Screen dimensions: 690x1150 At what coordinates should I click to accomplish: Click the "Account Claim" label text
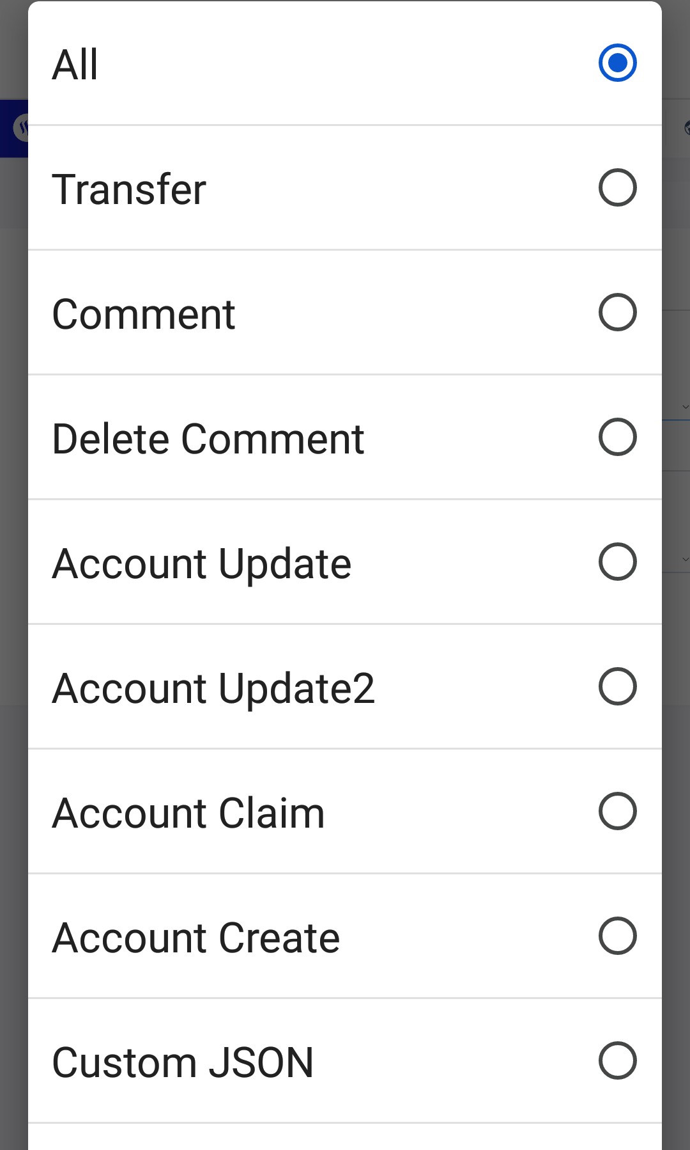188,813
